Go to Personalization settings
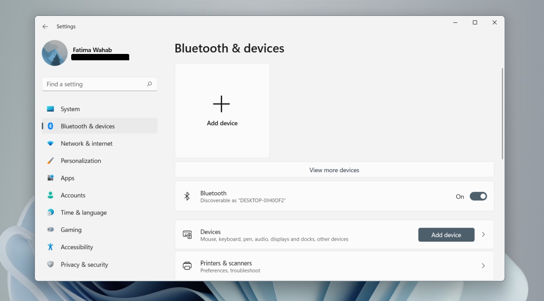The width and height of the screenshot is (544, 301). 100,161
